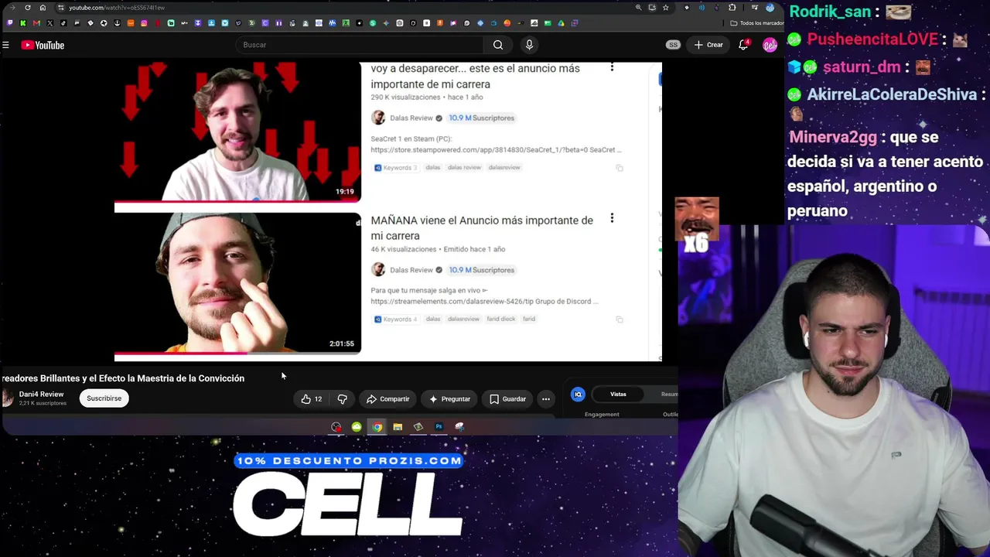
Task: Open Google Chrome from the taskbar
Action: click(377, 427)
